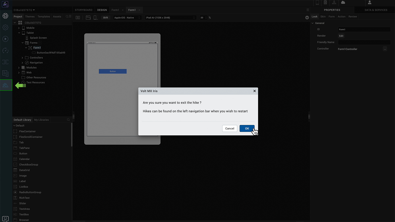Open the Hikes icon in left navigation bar
Screen dimensions: 395x222
(6, 85)
